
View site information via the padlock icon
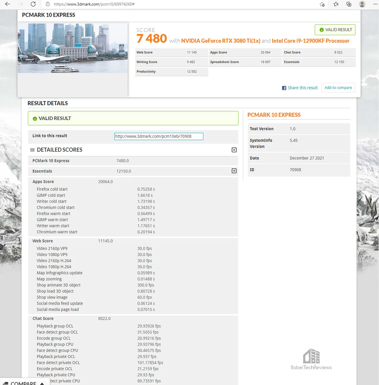(48, 4)
